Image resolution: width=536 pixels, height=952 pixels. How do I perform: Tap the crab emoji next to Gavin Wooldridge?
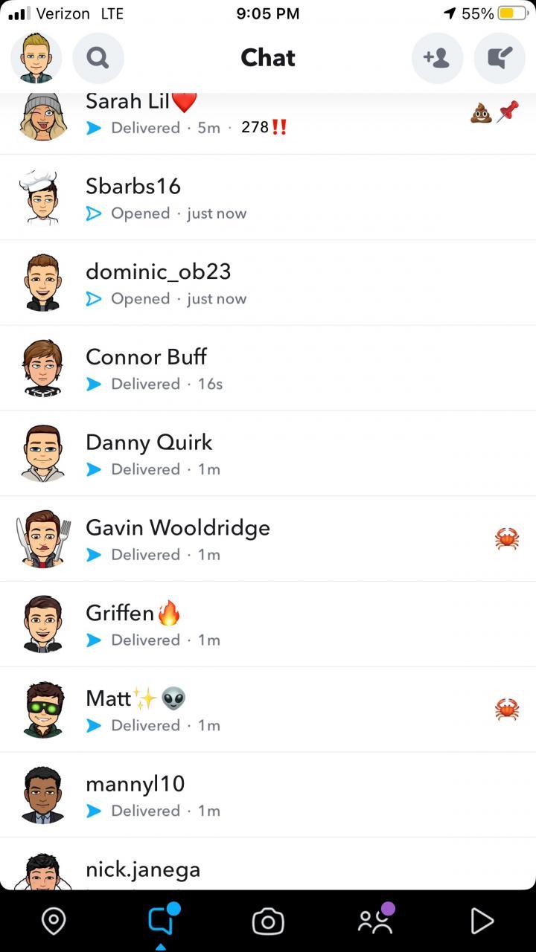click(x=507, y=538)
